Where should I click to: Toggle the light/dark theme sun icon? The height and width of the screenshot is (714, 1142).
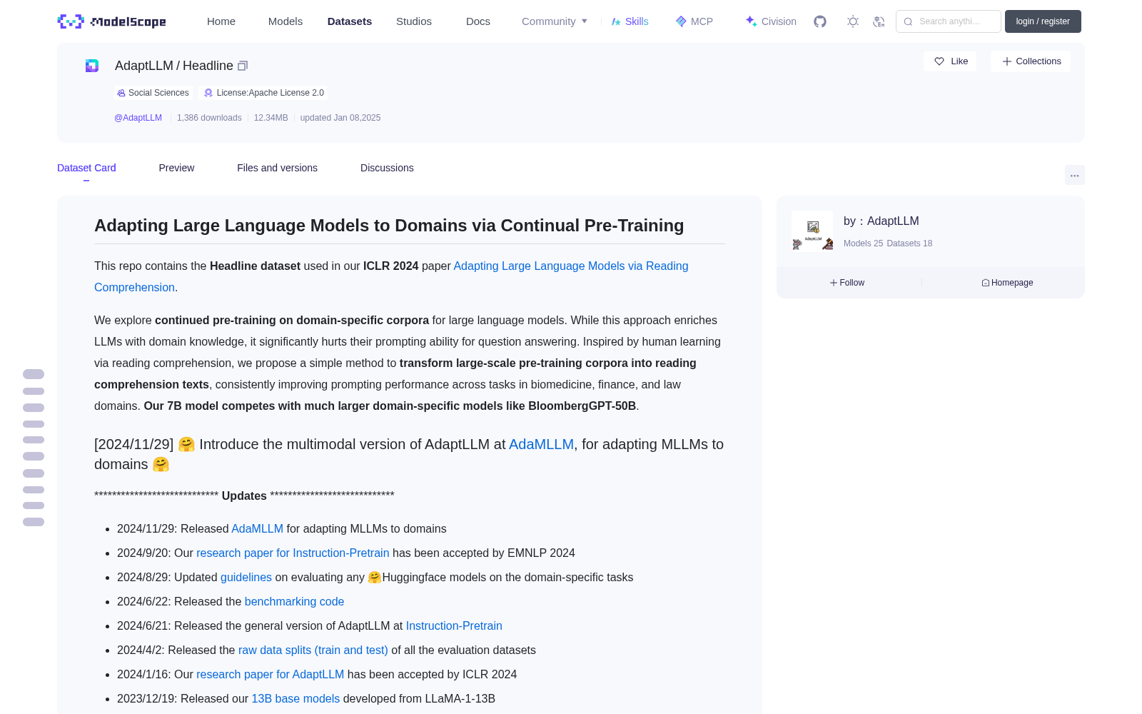coord(853,21)
